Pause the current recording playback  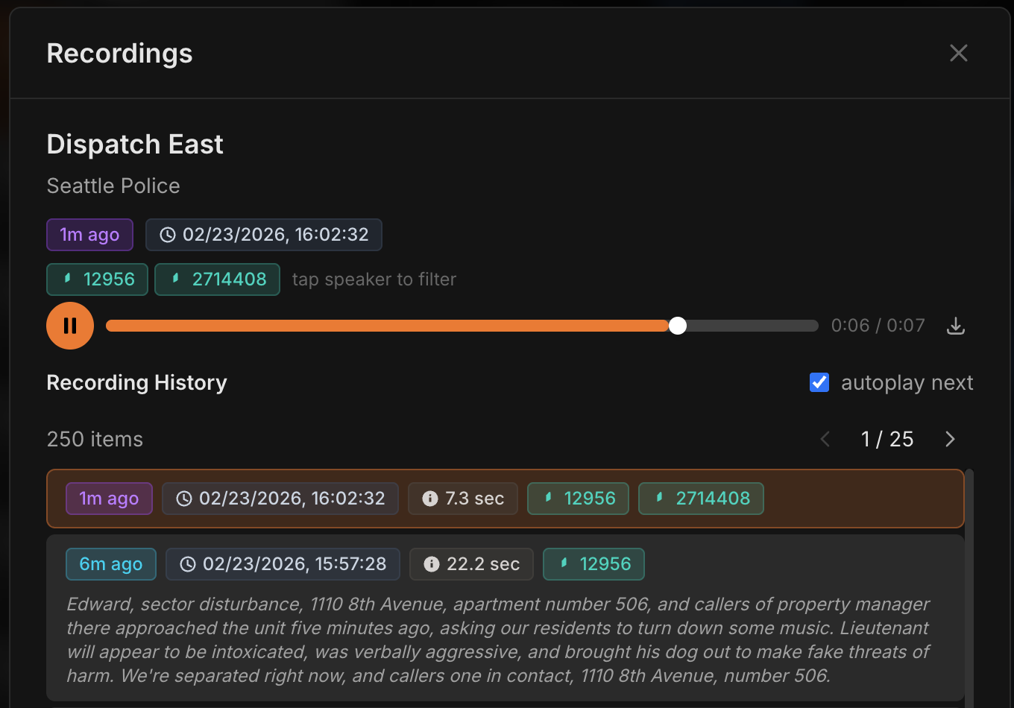tap(69, 326)
